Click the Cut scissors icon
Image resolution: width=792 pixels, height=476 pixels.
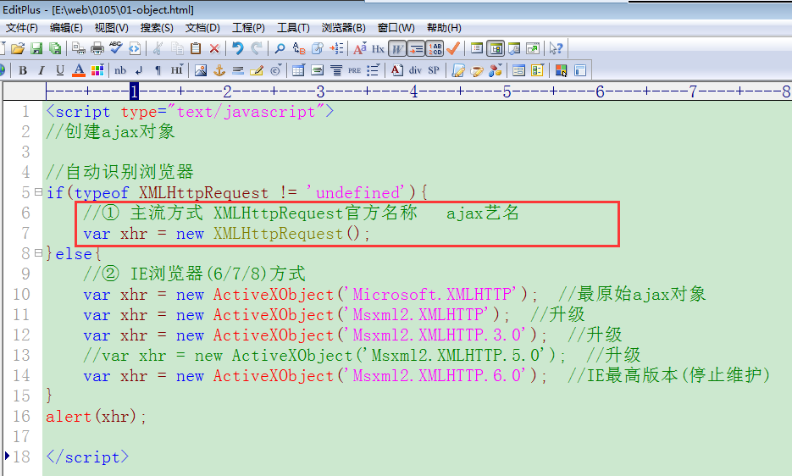pyautogui.click(x=158, y=48)
